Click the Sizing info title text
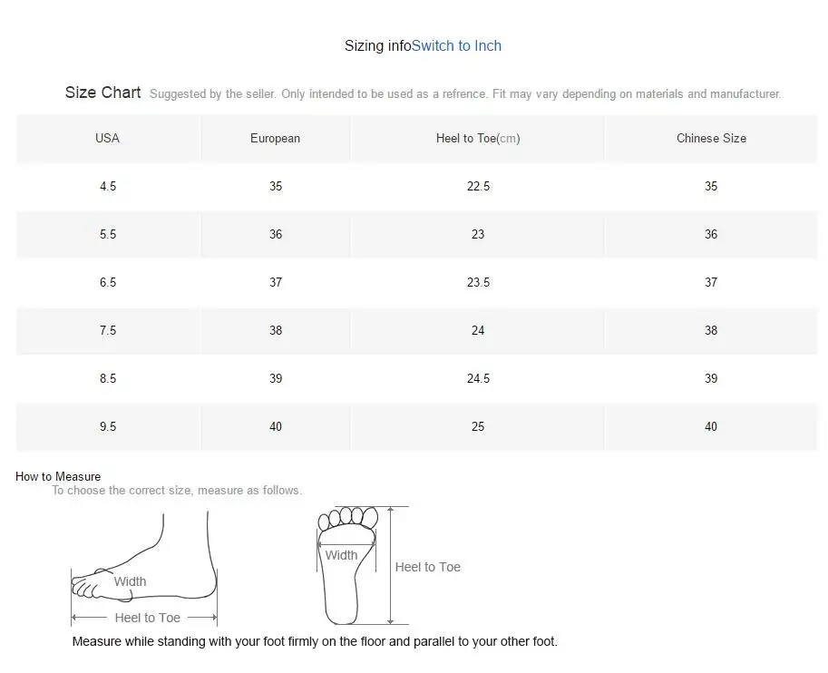This screenshot has width=828, height=673. pos(377,46)
